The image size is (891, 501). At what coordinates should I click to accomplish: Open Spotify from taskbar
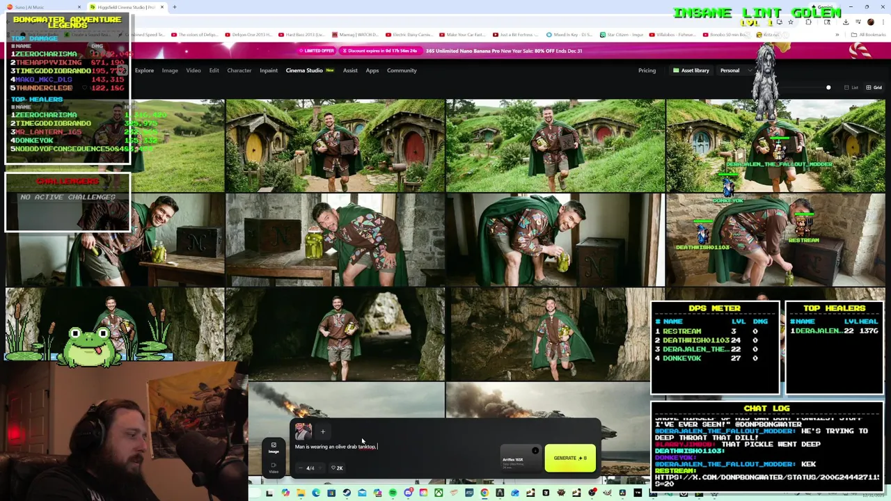pyautogui.click(x=393, y=493)
